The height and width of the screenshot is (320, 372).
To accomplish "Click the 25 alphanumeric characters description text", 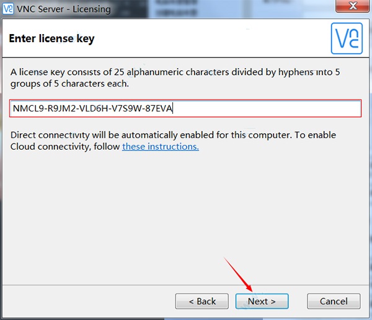I will coord(175,78).
